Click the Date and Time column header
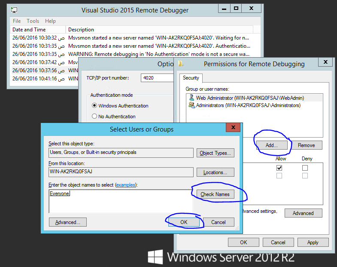This screenshot has height=267, width=337. click(x=38, y=30)
